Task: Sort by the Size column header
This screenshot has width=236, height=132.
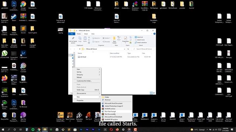Action: click(143, 53)
